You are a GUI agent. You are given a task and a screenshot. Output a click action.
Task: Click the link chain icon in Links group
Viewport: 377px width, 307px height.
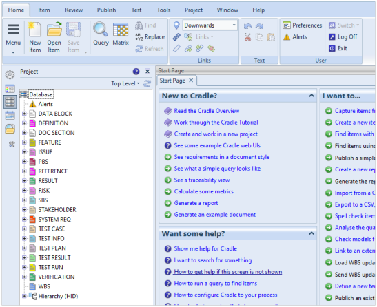pyautogui.click(x=176, y=37)
